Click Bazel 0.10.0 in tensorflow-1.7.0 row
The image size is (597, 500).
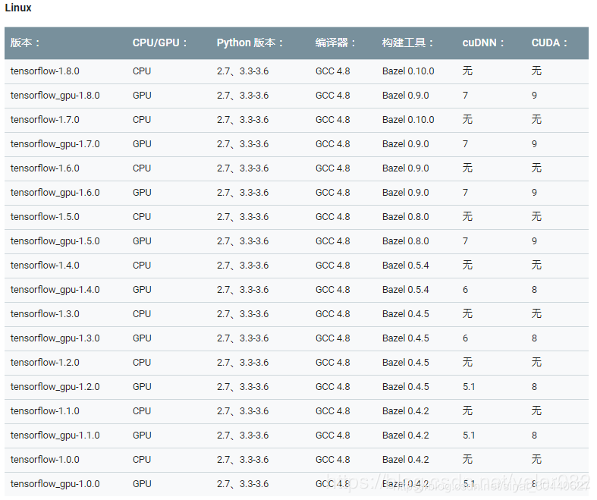coord(408,120)
